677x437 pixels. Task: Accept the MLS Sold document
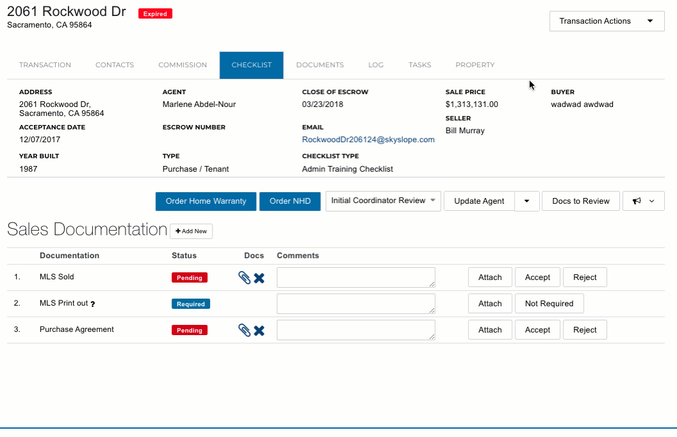coord(537,277)
